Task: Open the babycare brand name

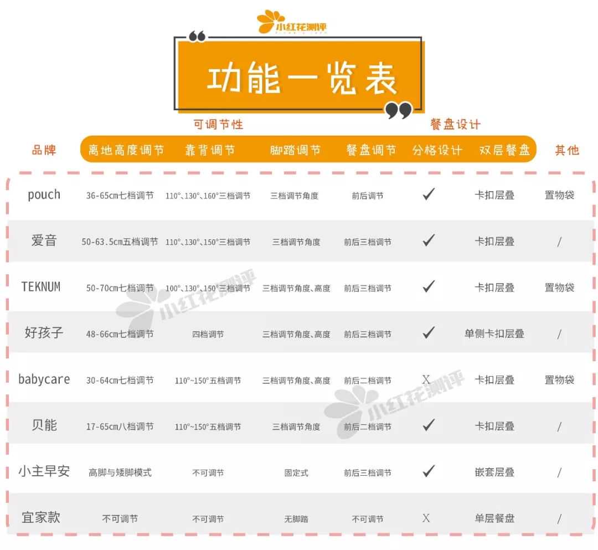Action: [x=44, y=379]
